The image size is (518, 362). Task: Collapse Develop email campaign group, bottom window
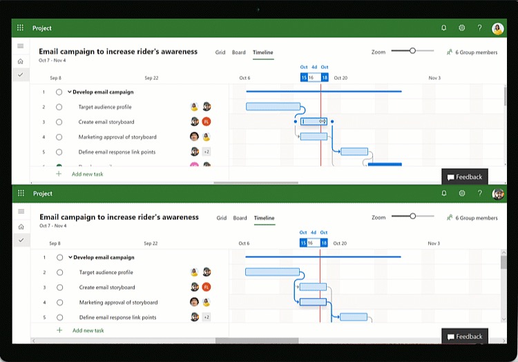(x=70, y=257)
